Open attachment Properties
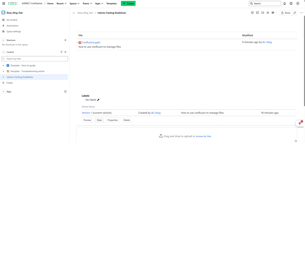Viewport: 305px width, 261px height. pyautogui.click(x=113, y=120)
